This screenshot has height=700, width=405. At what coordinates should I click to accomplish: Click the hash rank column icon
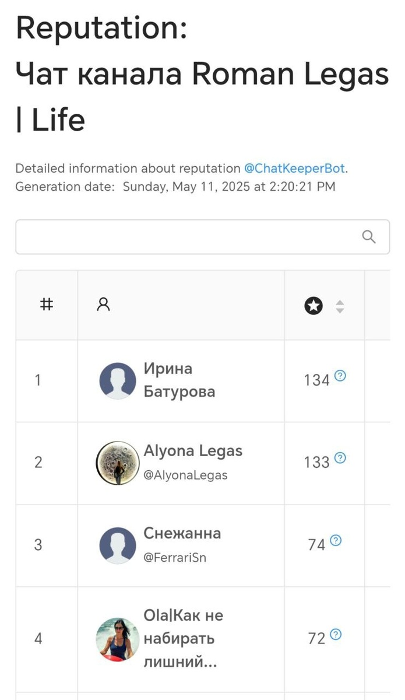47,304
